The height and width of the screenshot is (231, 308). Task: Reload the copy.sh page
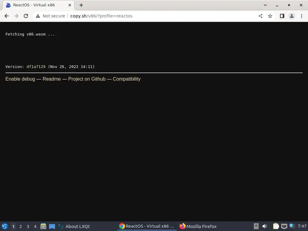[26, 16]
